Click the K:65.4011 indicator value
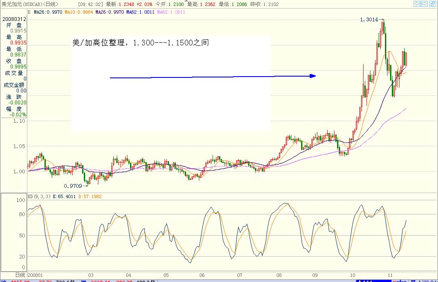This screenshot has width=438, height=282. tap(64, 196)
